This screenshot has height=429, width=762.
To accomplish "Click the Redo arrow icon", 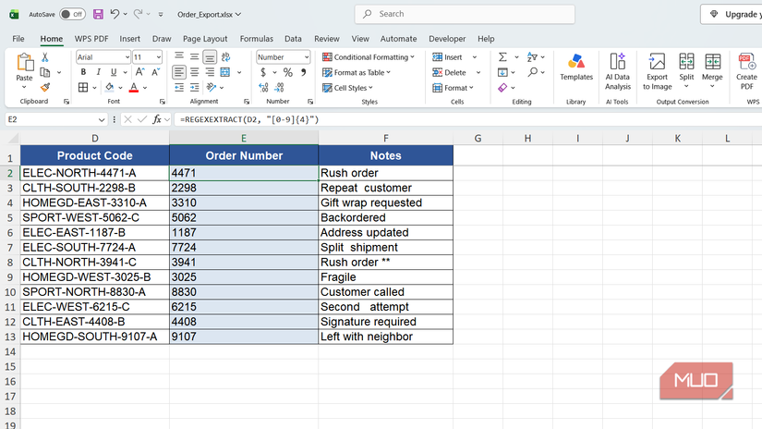I will [138, 14].
